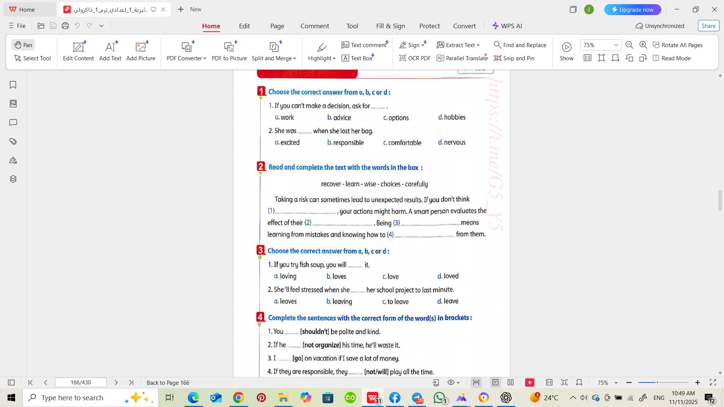Switch to the Comment tab
The height and width of the screenshot is (407, 724).
[314, 26]
